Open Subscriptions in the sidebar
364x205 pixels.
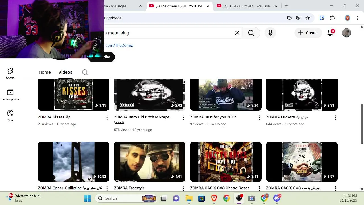point(10,95)
